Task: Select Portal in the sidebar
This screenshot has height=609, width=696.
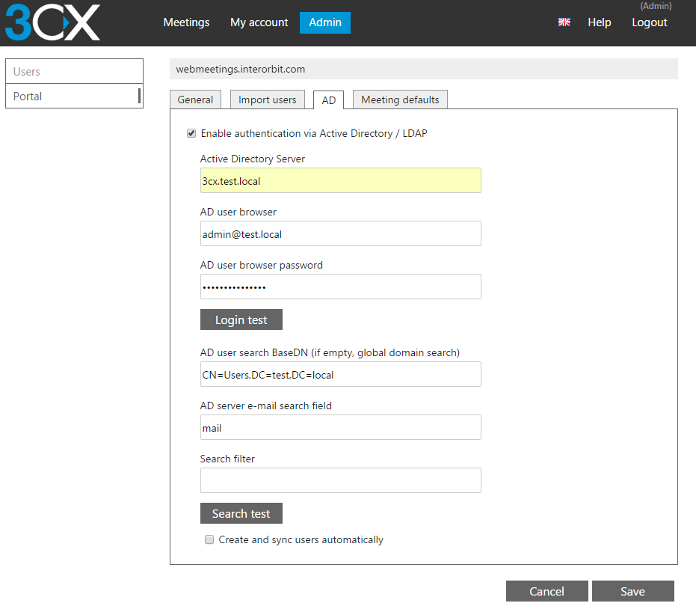Action: pos(74,96)
